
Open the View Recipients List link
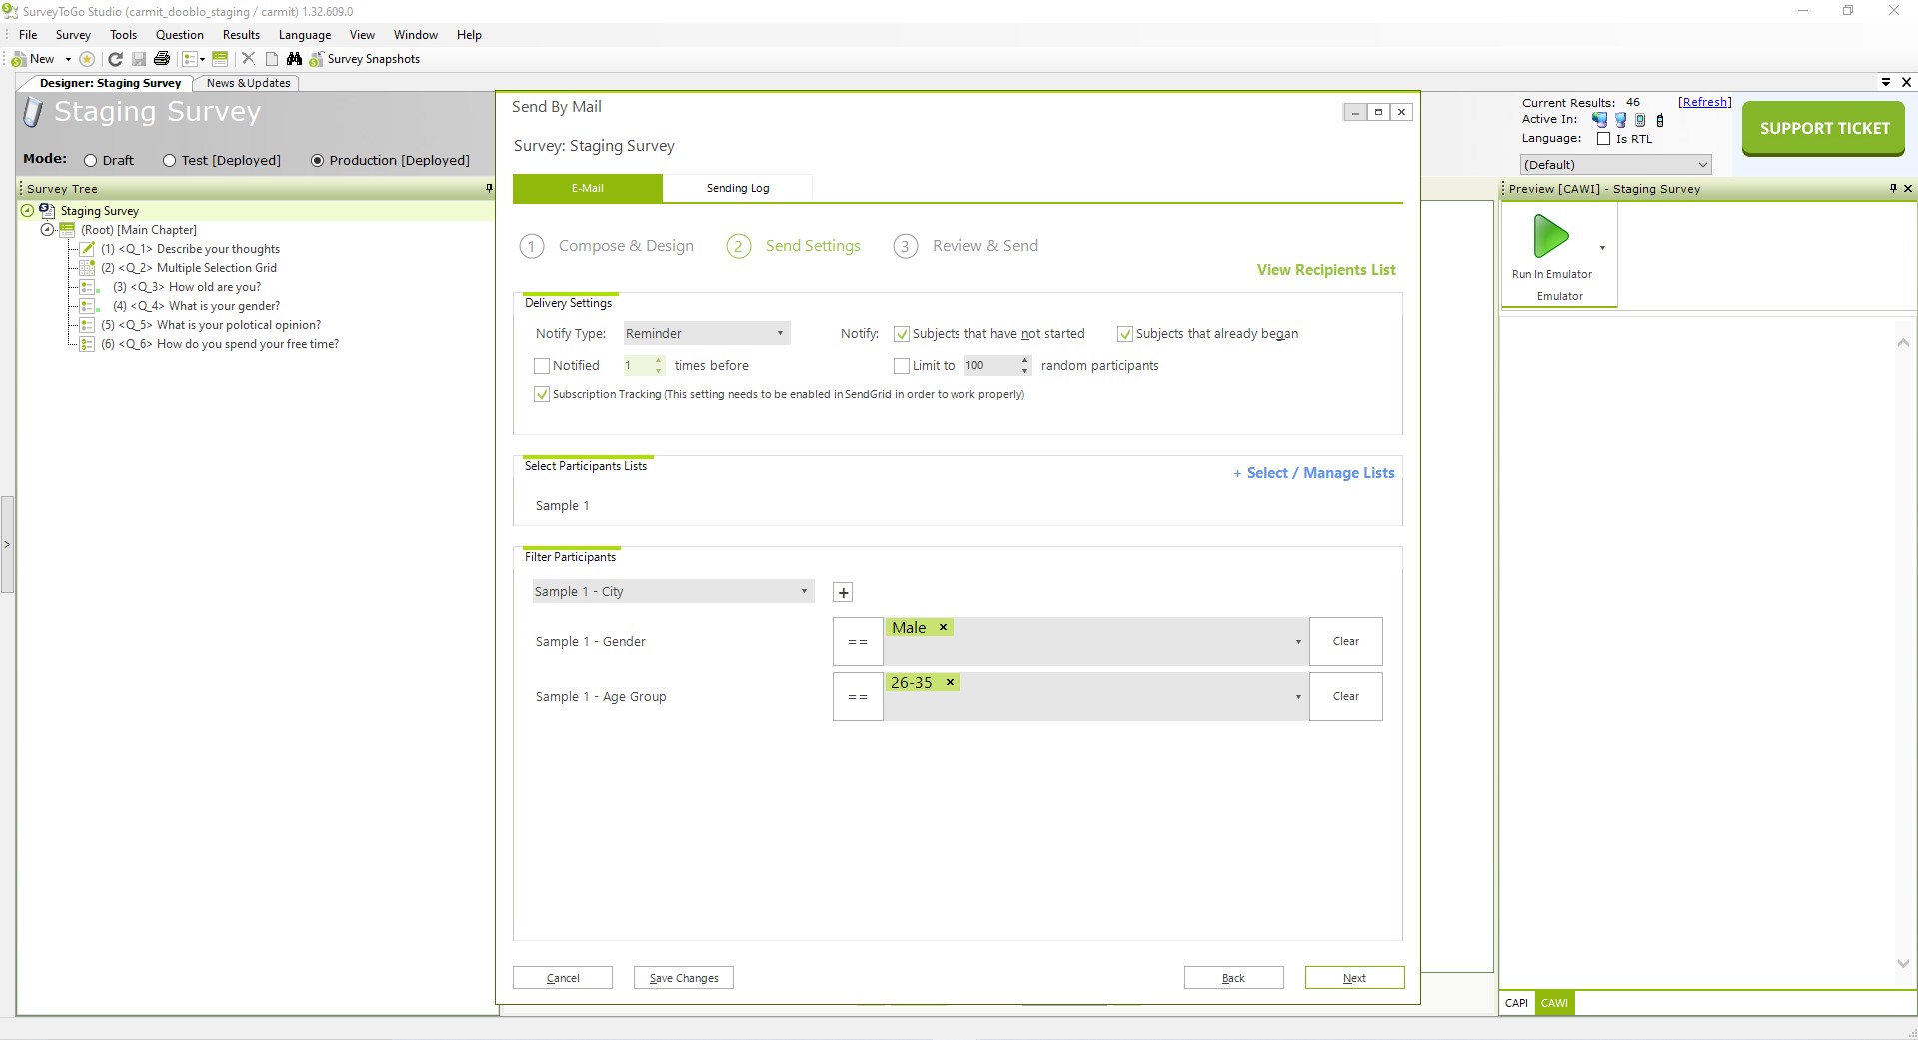(1325, 270)
